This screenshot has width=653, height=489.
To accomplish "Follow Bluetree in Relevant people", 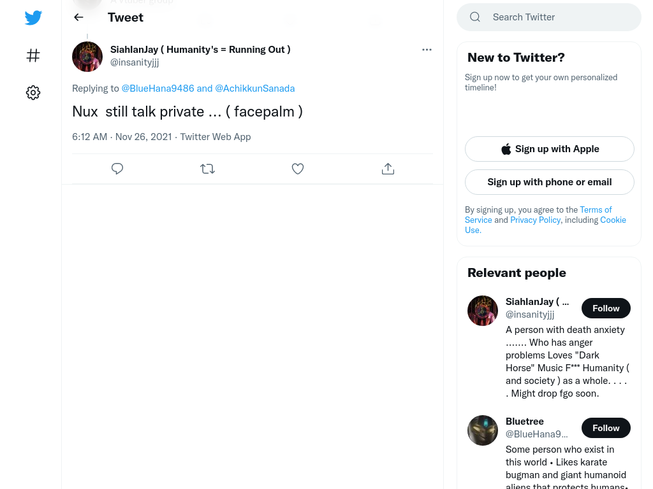I will tap(606, 428).
